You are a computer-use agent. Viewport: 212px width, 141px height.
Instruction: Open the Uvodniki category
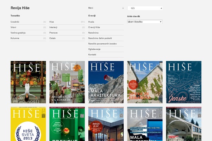point(28,22)
